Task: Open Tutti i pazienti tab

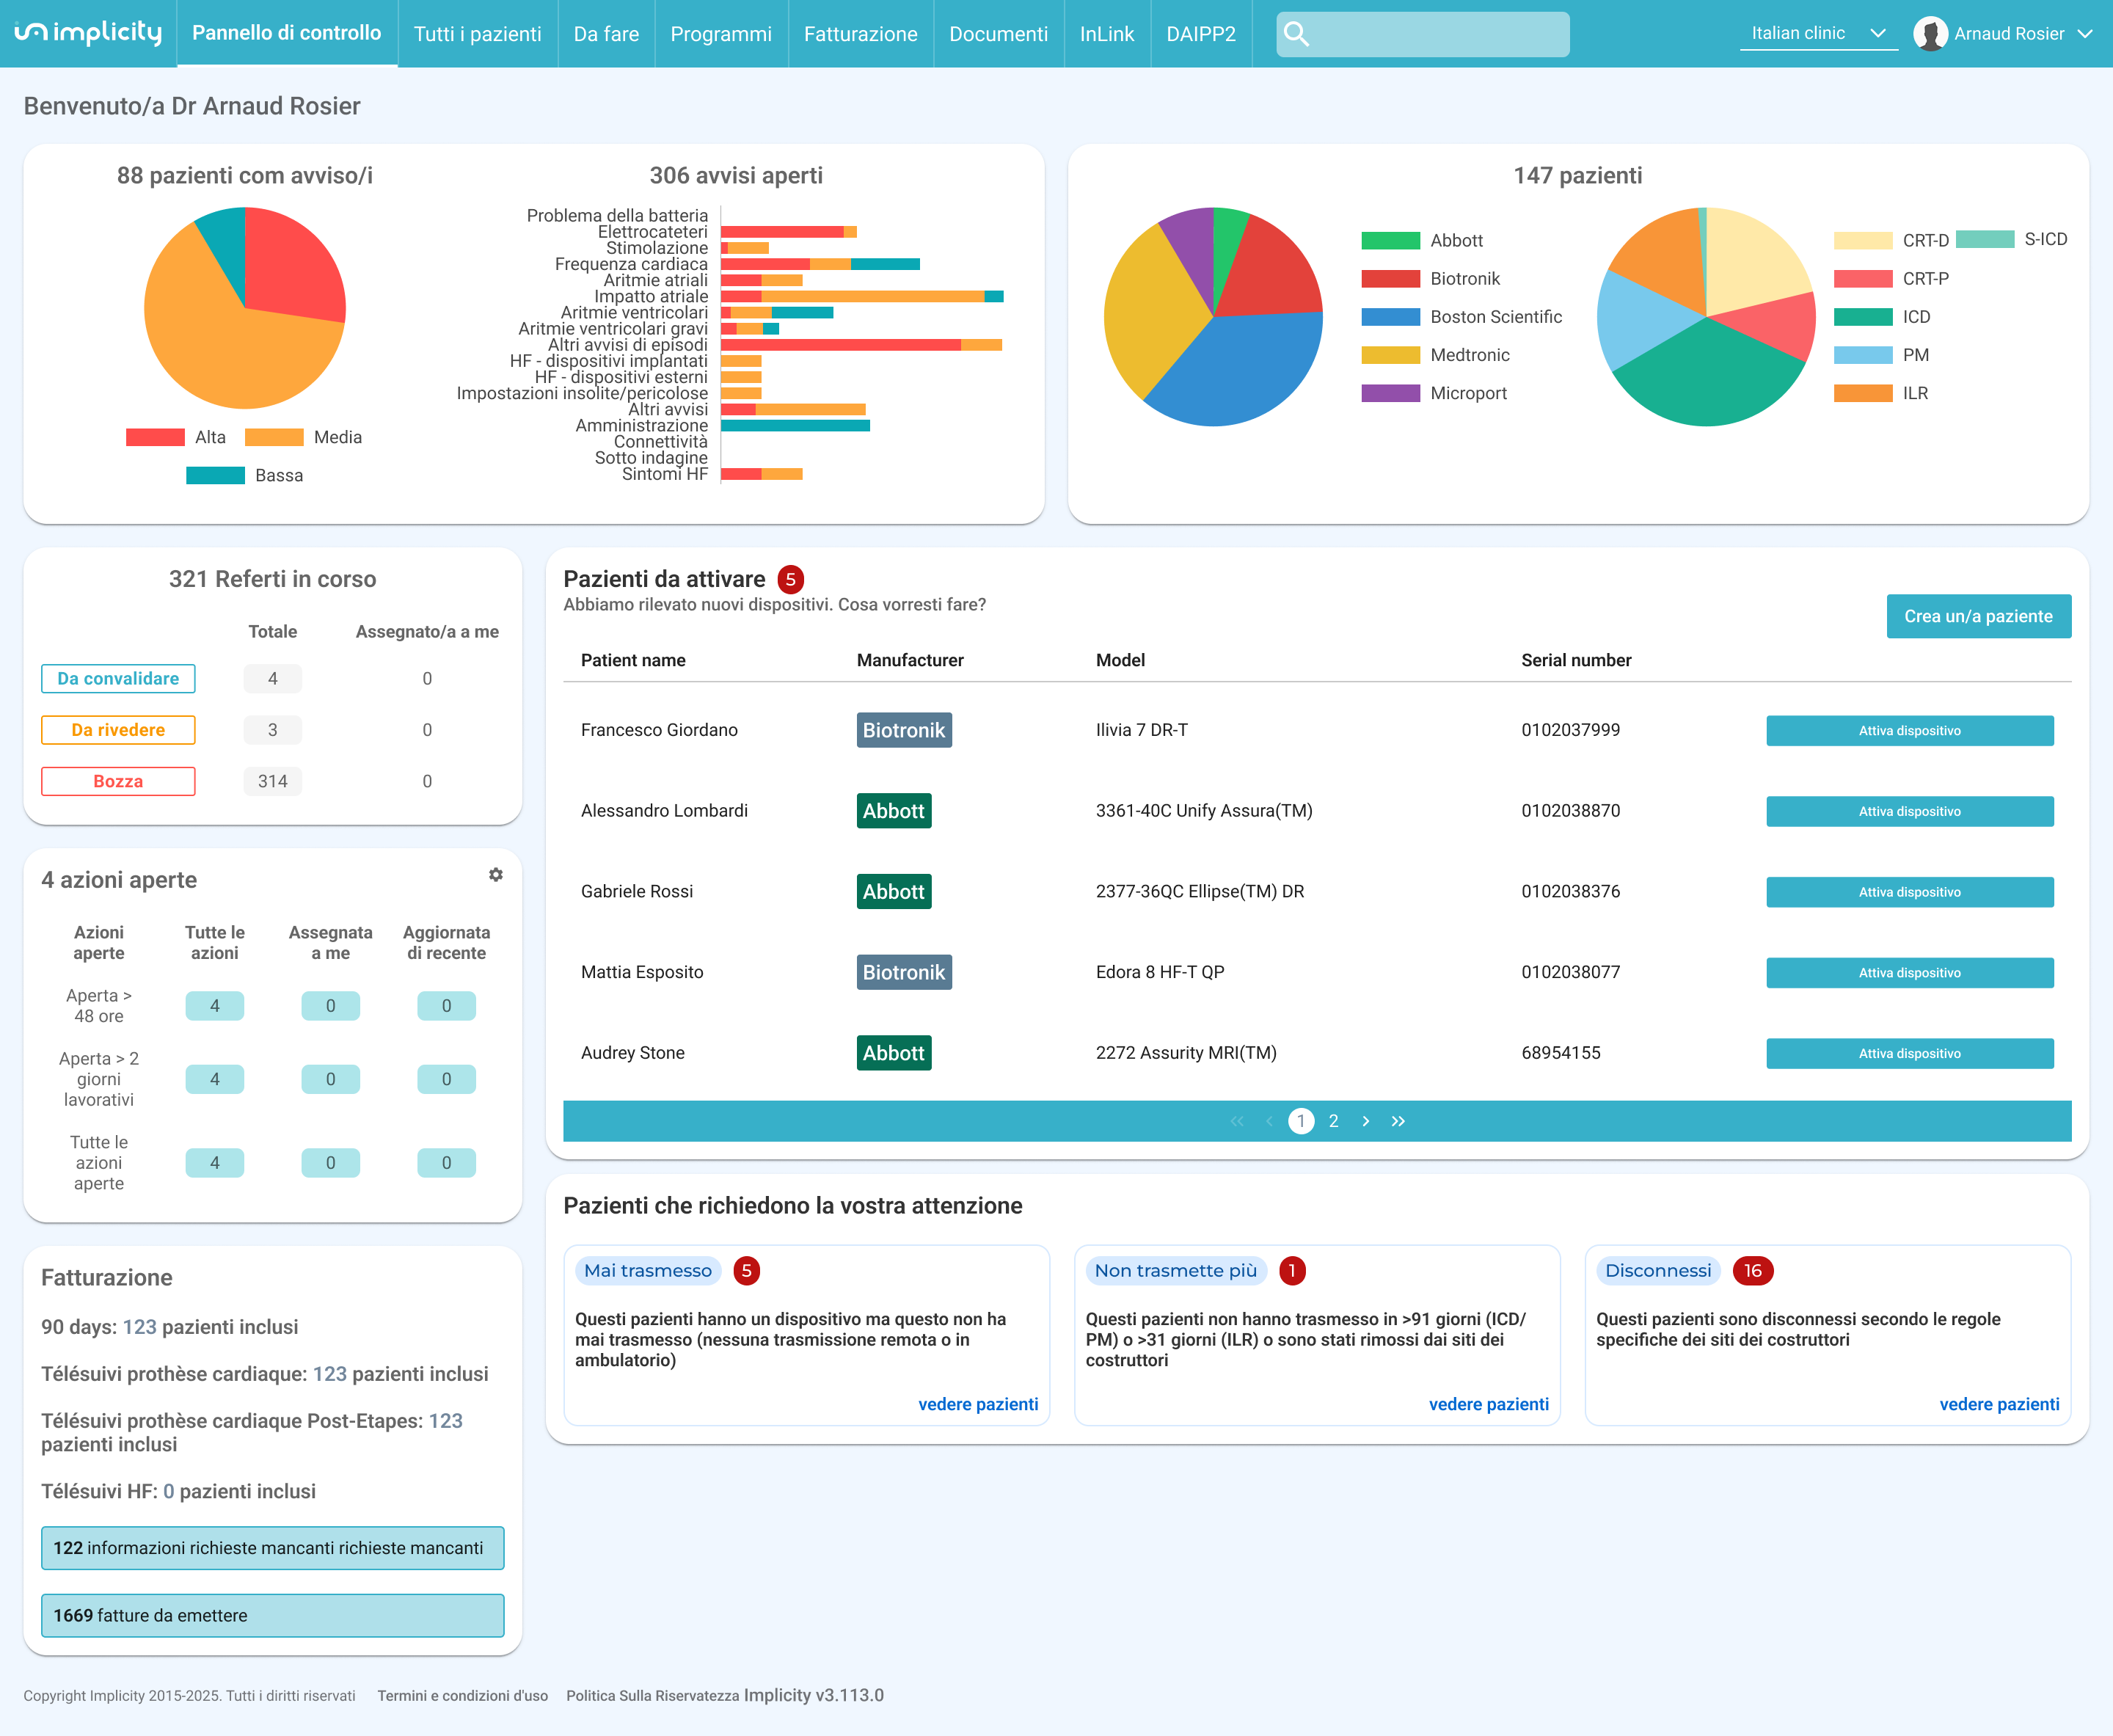Action: click(x=477, y=34)
